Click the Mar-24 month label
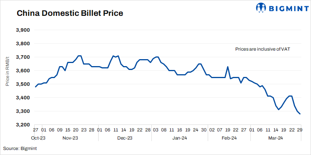 click(276, 138)
